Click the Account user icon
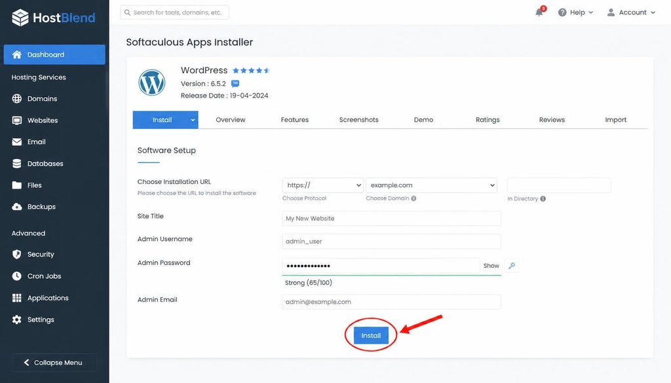 (611, 12)
